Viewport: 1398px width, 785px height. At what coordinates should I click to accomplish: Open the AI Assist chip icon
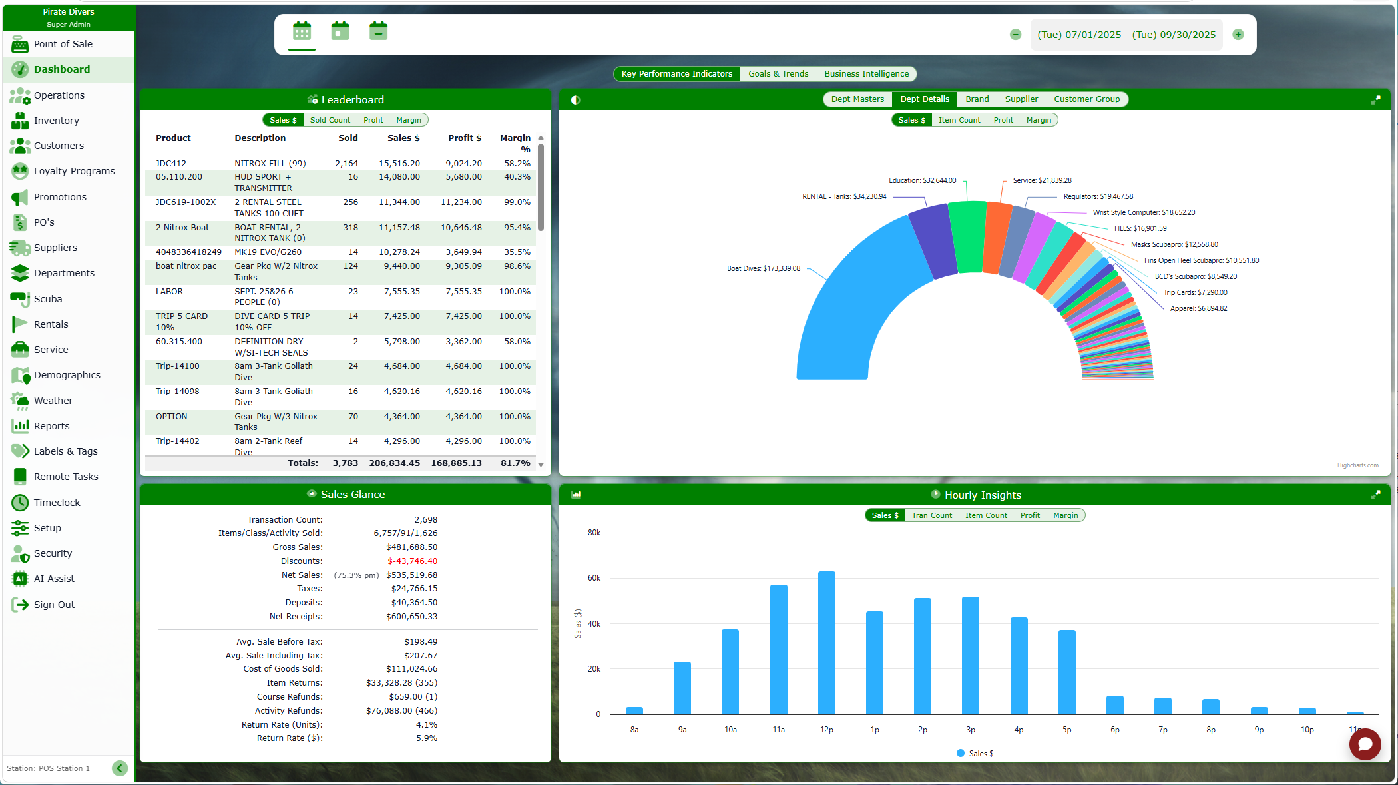20,579
